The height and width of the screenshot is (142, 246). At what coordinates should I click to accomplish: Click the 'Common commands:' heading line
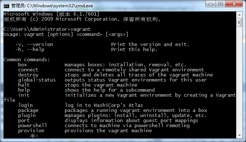coord(27,59)
